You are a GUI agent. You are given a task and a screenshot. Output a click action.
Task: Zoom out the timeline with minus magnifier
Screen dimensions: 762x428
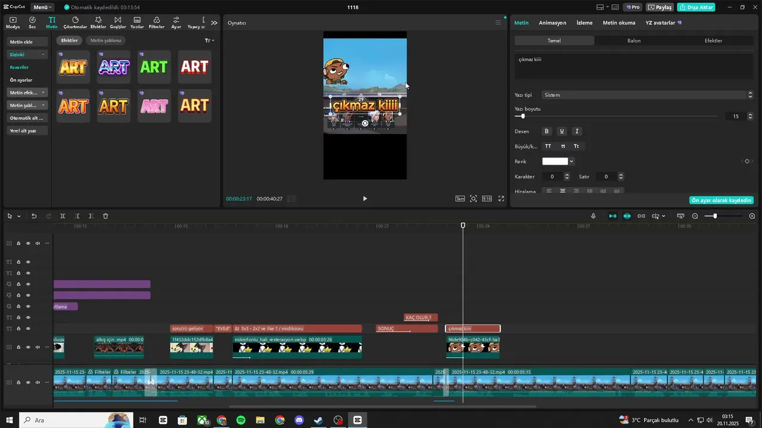[x=695, y=216]
